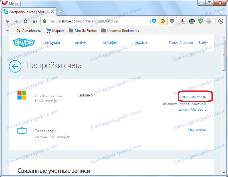The image size is (228, 177).
Task: Click the red bookmark notebook extension icon
Action: (x=183, y=21)
